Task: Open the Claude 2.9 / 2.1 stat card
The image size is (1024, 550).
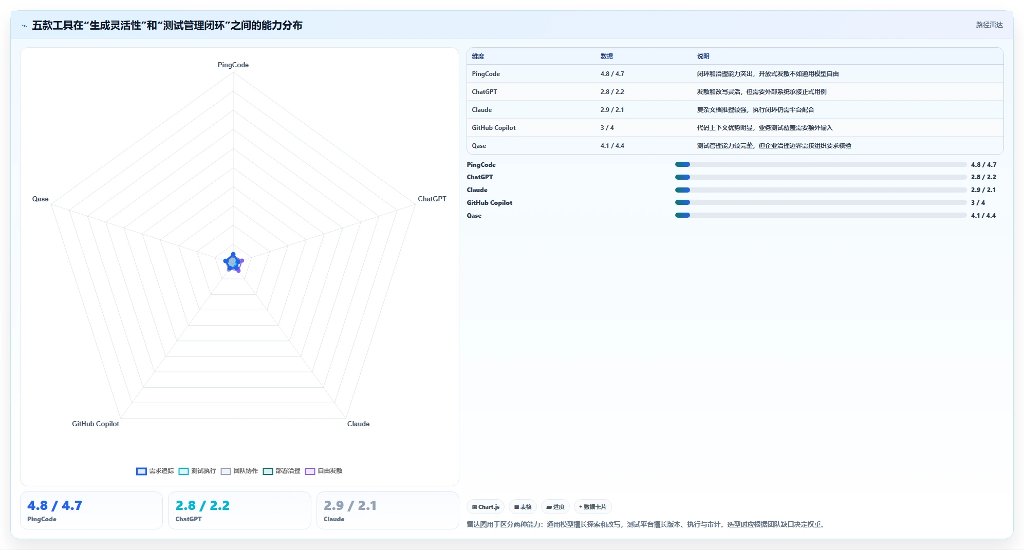Action: point(388,510)
